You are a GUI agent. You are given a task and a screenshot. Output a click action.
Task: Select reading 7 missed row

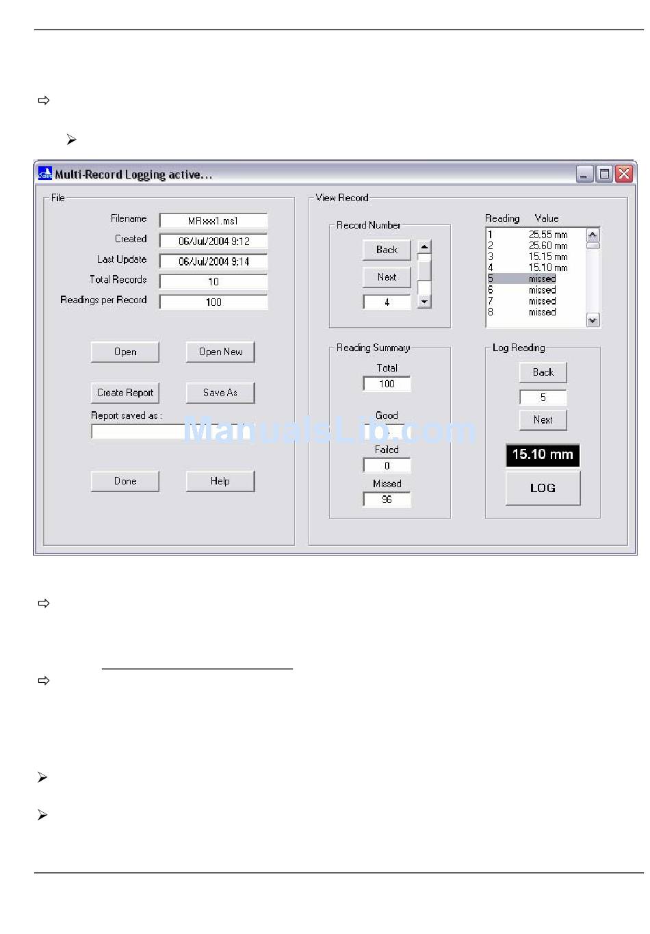536,301
